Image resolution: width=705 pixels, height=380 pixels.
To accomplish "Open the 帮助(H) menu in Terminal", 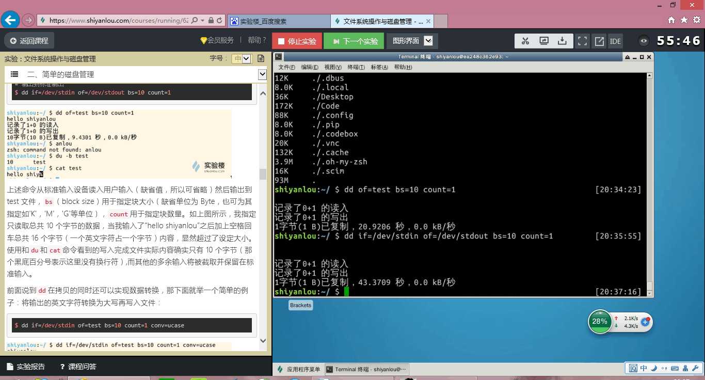I will point(403,67).
